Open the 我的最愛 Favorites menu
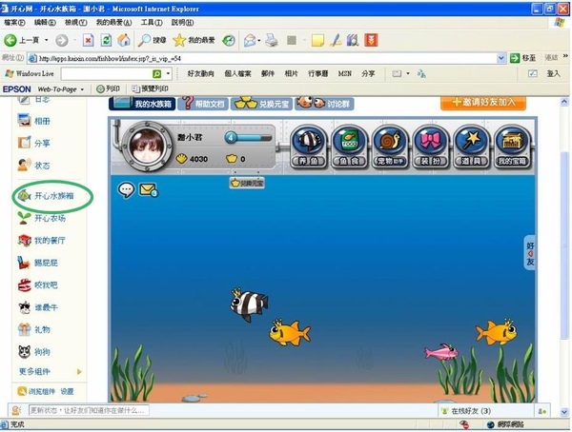Screen dimensions: 572x432 [113, 23]
